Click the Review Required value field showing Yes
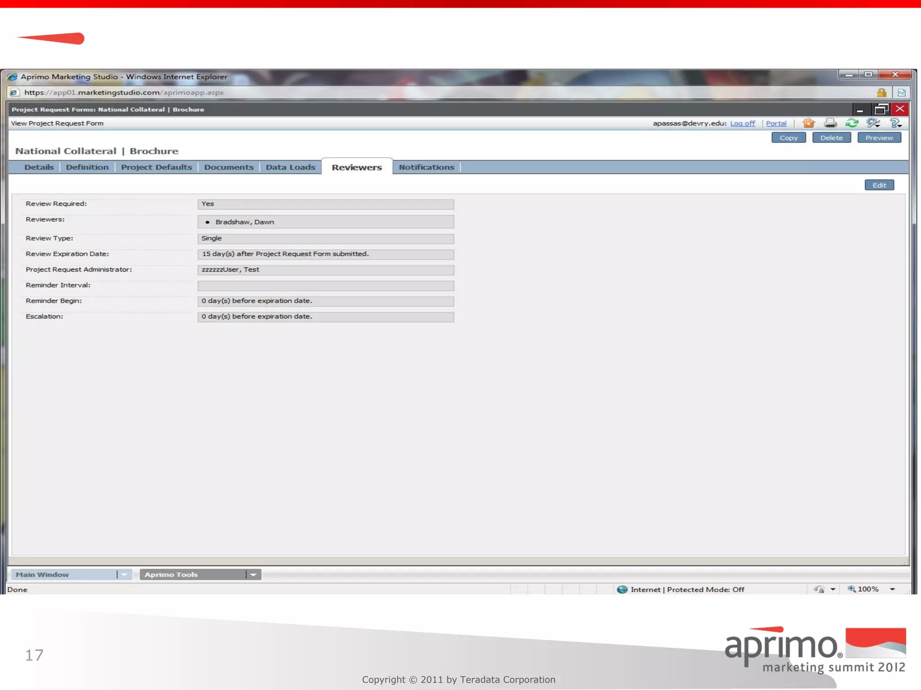The image size is (921, 690). (x=326, y=204)
